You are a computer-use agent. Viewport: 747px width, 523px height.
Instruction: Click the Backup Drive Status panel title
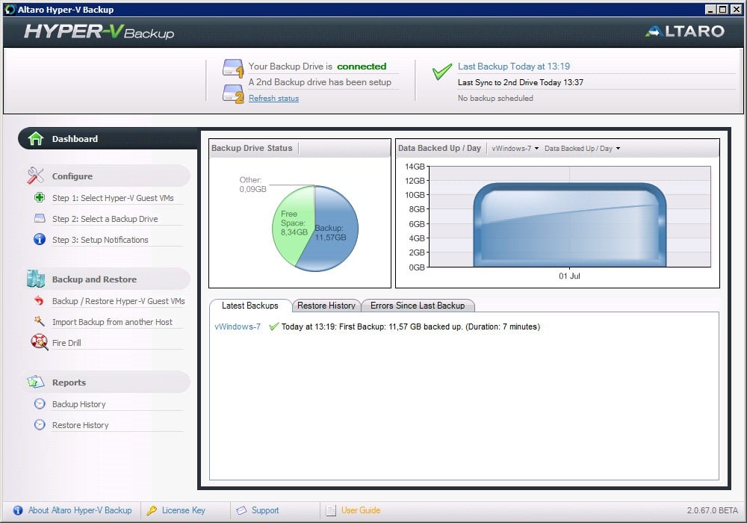(x=252, y=148)
